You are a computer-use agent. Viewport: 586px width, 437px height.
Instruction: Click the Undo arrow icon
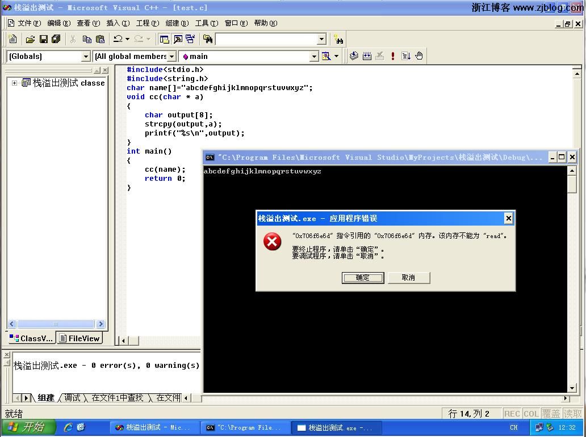(118, 39)
